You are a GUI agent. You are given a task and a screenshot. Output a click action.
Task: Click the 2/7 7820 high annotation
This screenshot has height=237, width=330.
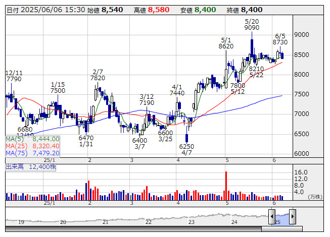98,75
